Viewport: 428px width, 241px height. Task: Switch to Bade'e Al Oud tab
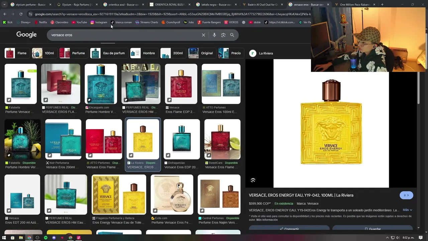[x=263, y=5]
